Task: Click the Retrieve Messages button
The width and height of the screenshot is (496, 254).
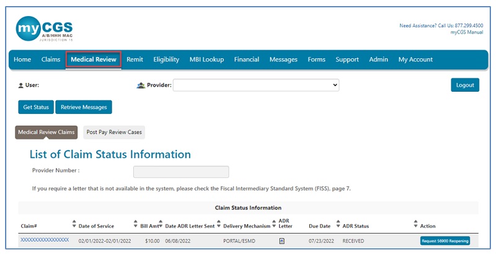Action: [x=84, y=107]
